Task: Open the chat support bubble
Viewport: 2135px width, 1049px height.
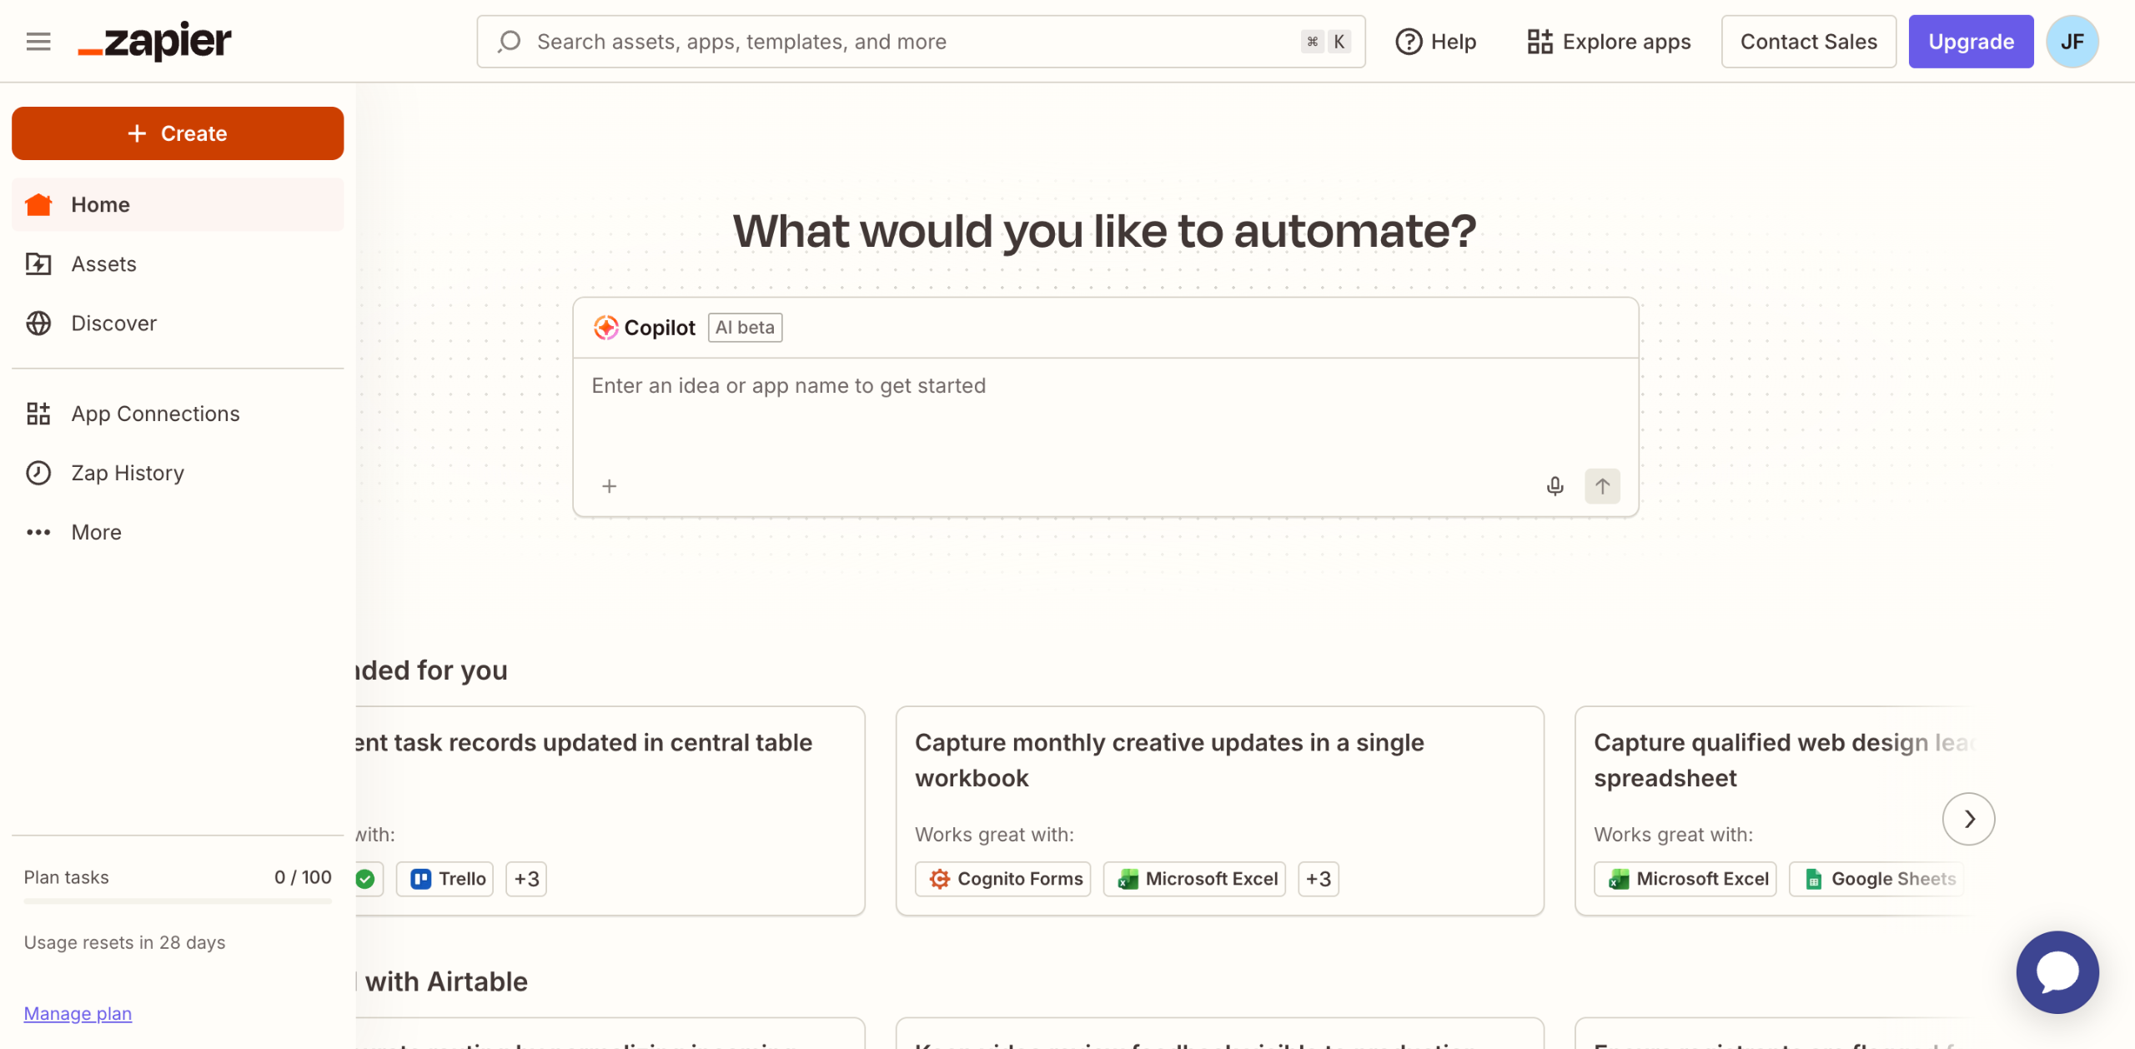Action: tap(2057, 972)
